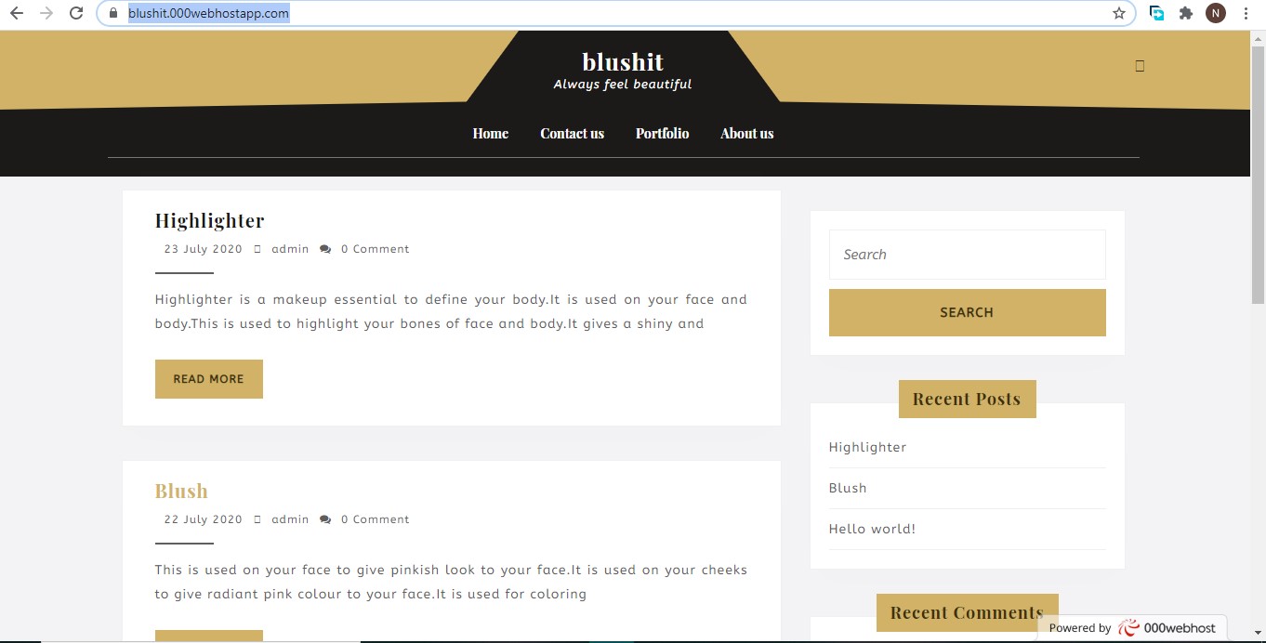Click READ MORE under the Highlighter post
Image resolution: width=1266 pixels, height=643 pixels.
(x=209, y=379)
